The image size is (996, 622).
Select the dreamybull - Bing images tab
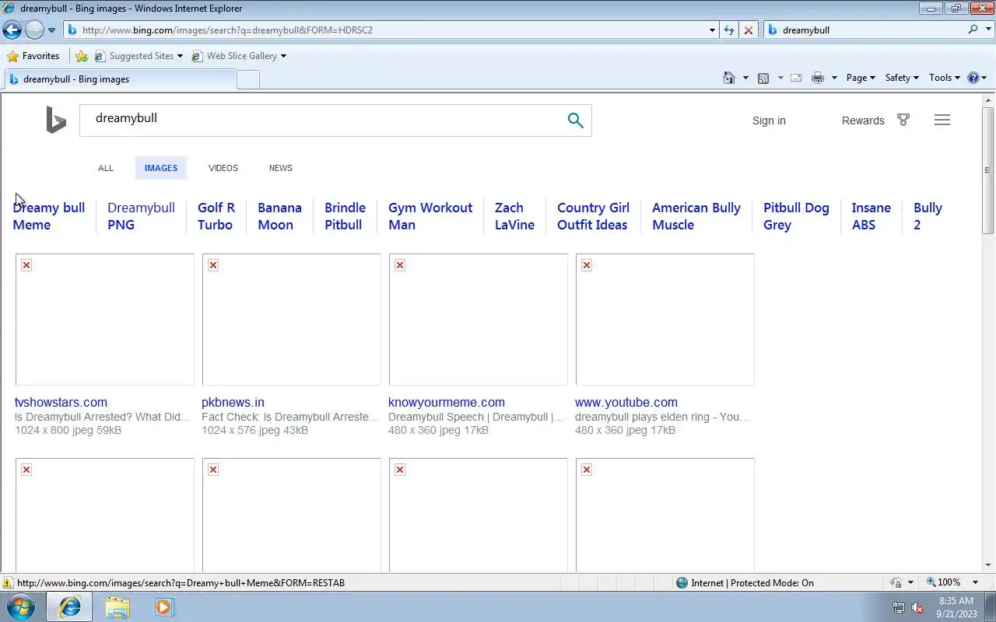click(x=119, y=79)
